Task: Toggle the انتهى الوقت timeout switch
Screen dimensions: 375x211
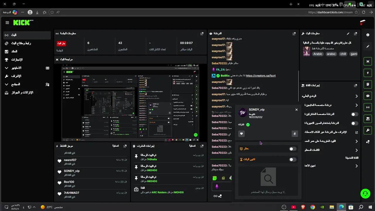Action: click(292, 159)
